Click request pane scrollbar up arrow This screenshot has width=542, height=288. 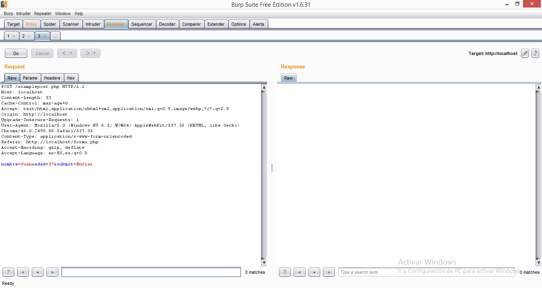[x=264, y=87]
